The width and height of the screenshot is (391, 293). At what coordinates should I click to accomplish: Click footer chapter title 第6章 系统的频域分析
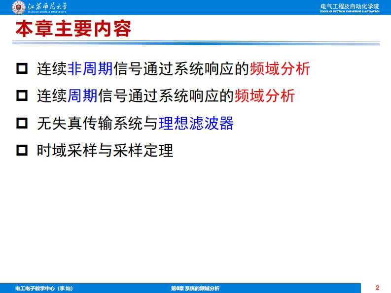[195, 288]
